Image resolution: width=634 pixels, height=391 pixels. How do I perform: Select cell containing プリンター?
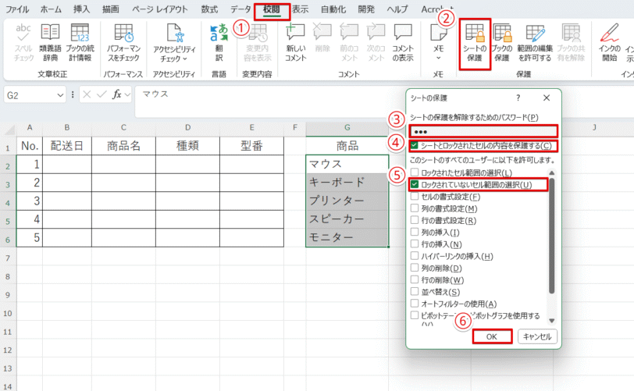(x=347, y=201)
